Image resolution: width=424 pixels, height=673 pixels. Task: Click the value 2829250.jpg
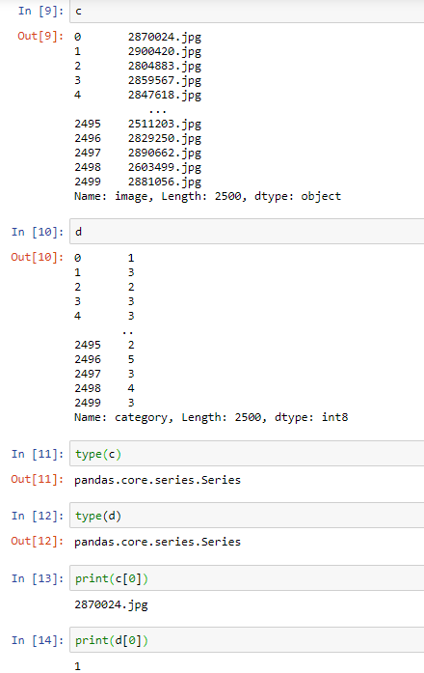click(x=165, y=139)
